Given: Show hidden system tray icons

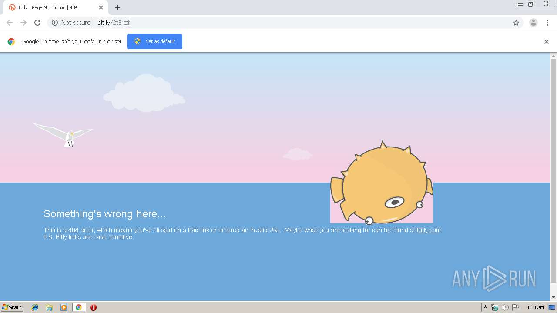Looking at the screenshot, I should point(486,307).
